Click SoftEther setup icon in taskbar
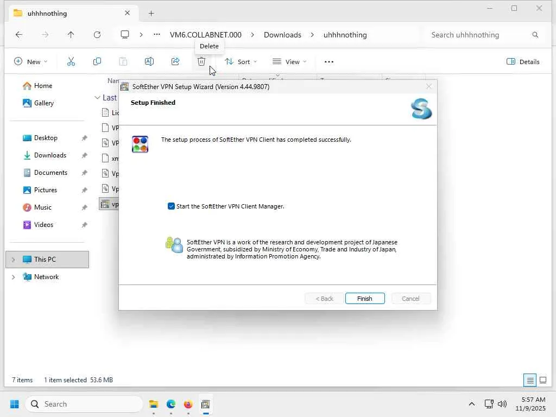556x417 pixels. (x=206, y=404)
